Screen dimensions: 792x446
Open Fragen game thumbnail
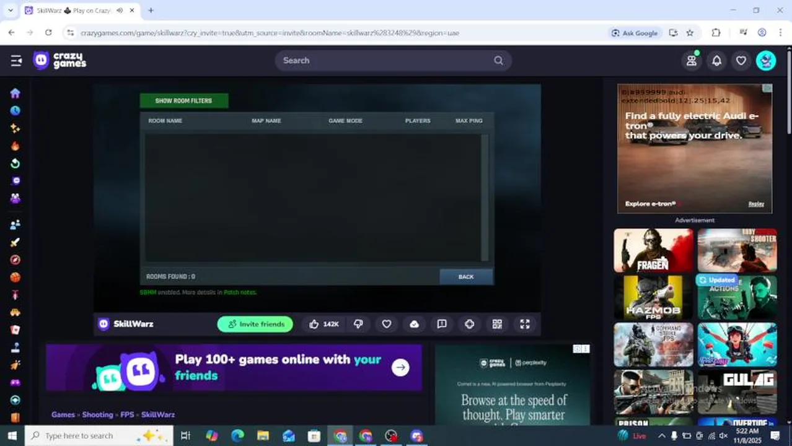[654, 250]
